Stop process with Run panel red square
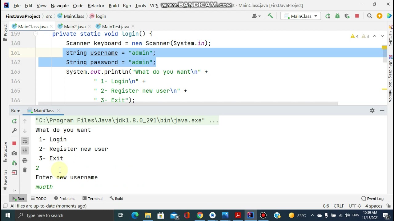The image size is (394, 221). point(14,143)
